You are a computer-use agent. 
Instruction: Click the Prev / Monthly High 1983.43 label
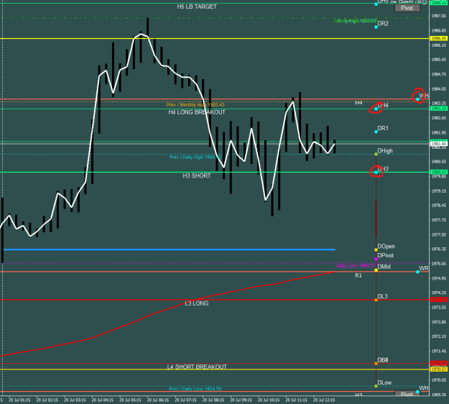point(195,105)
